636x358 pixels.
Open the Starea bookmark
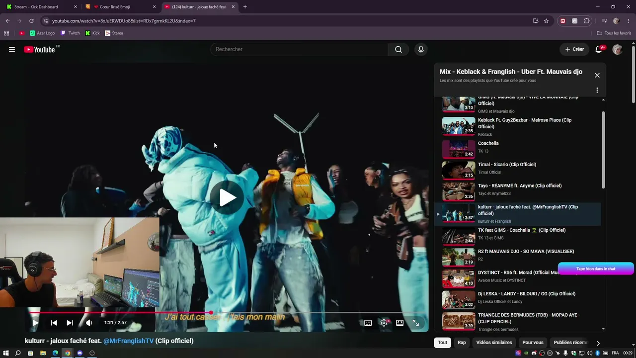pos(114,33)
